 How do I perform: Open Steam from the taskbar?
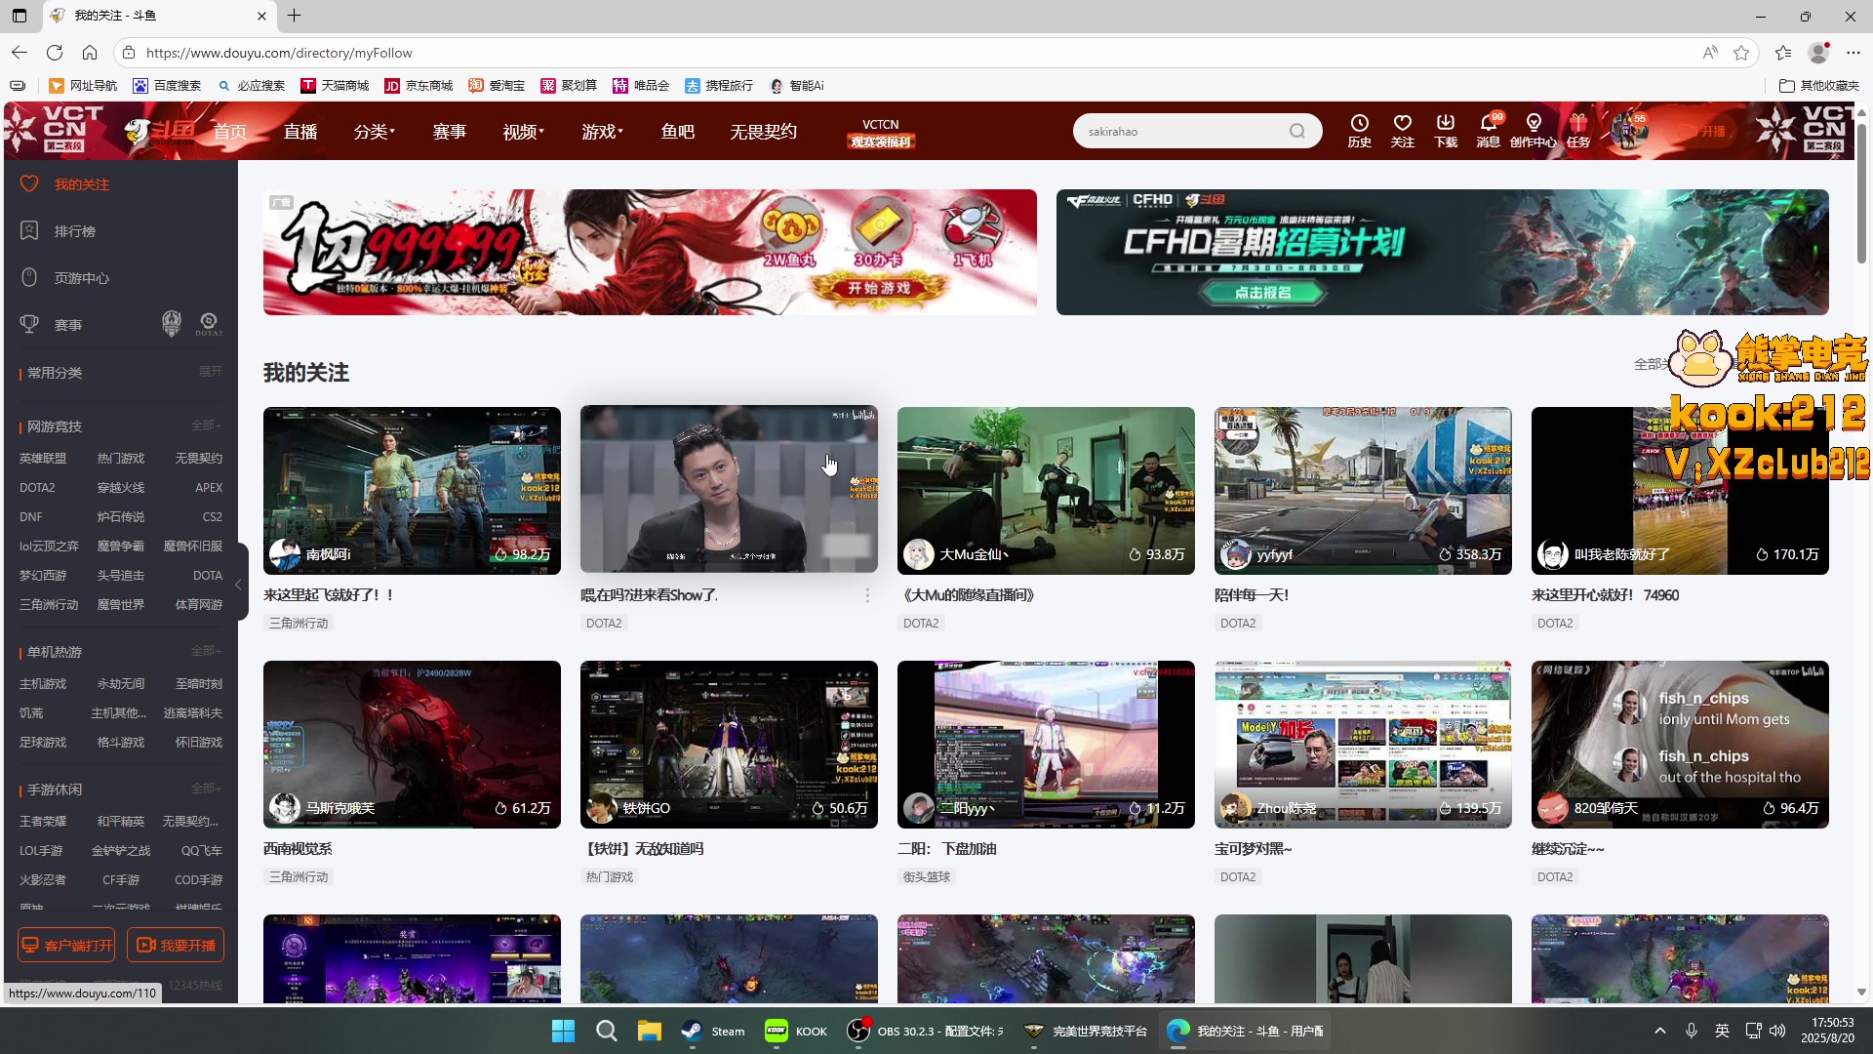point(713,1031)
